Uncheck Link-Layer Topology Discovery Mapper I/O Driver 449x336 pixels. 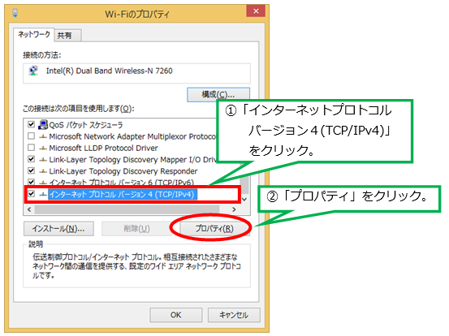31,159
